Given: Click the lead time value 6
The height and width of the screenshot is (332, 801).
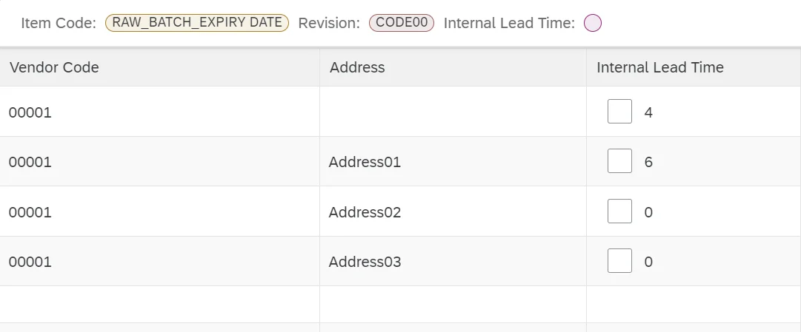Looking at the screenshot, I should pos(648,162).
